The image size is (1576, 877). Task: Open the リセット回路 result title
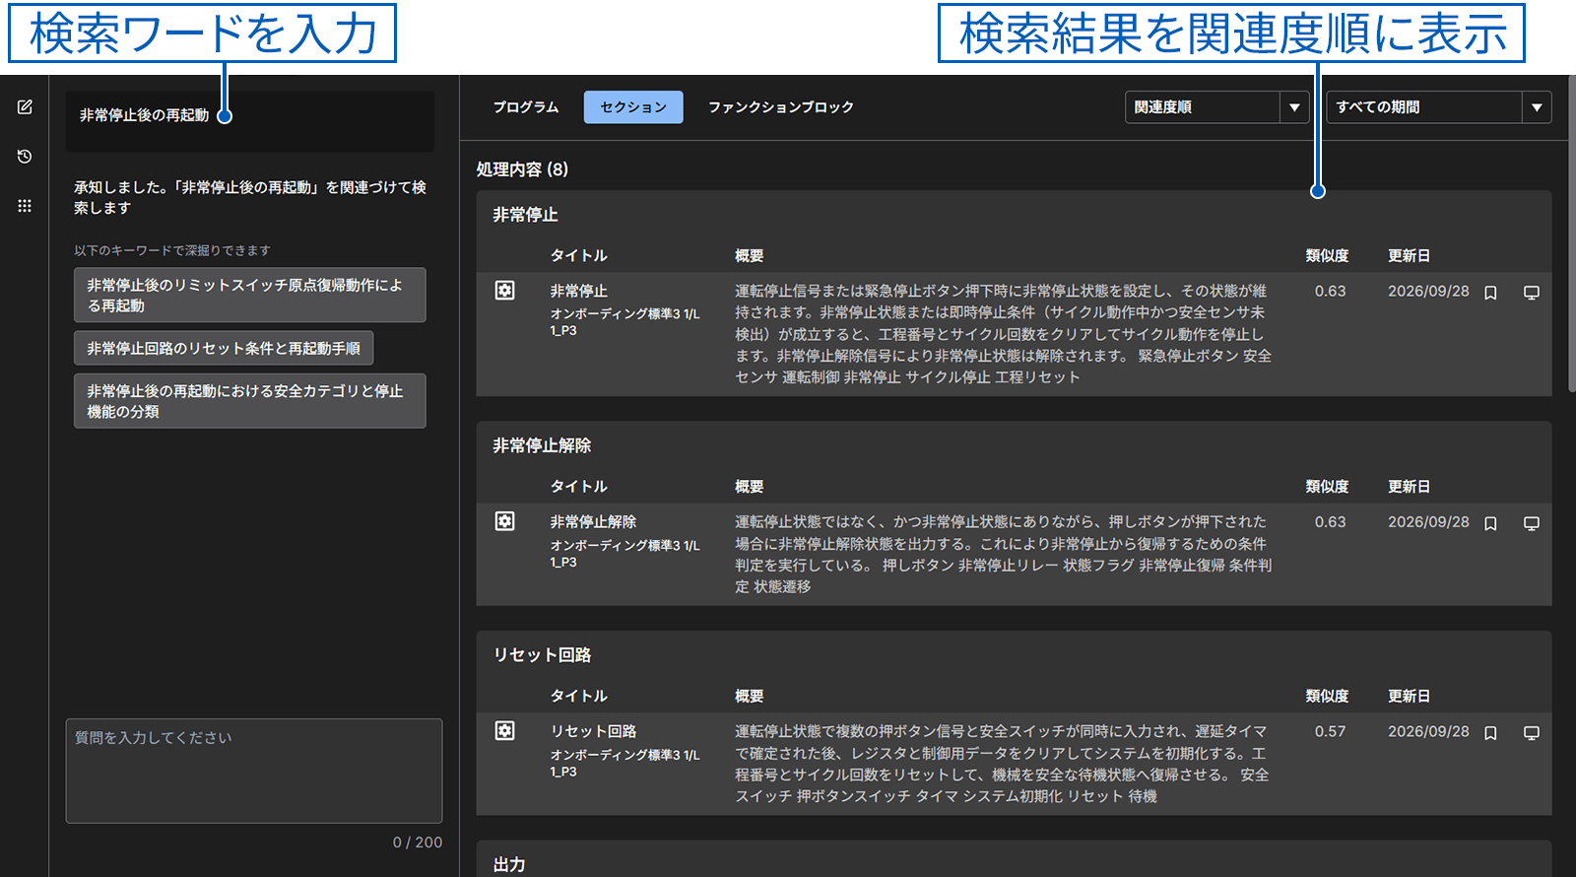[x=594, y=732]
